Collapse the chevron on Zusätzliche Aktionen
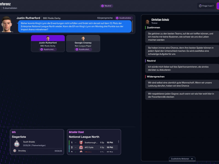The image size is (219, 164). pyautogui.click(x=192, y=159)
